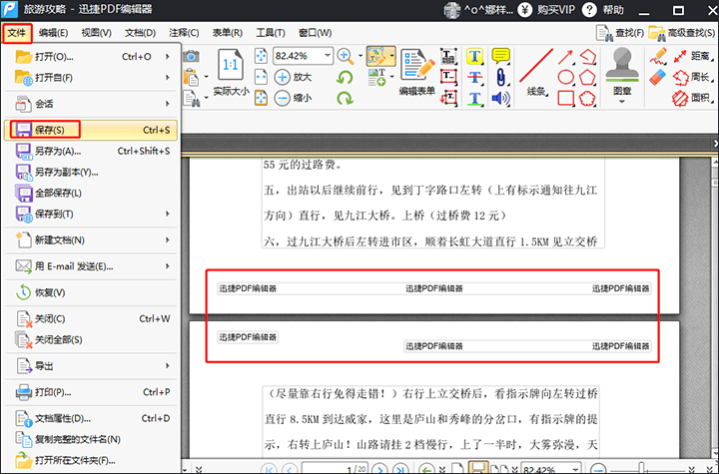Screen dimensions: 719x474
Task: Rotate the page clockwise using the lower green arrow
Action: (345, 98)
